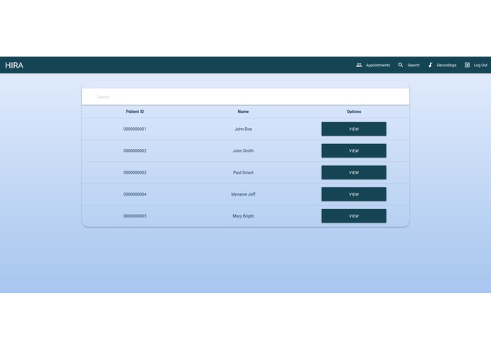
Task: Click the name John Smith
Action: [x=243, y=151]
